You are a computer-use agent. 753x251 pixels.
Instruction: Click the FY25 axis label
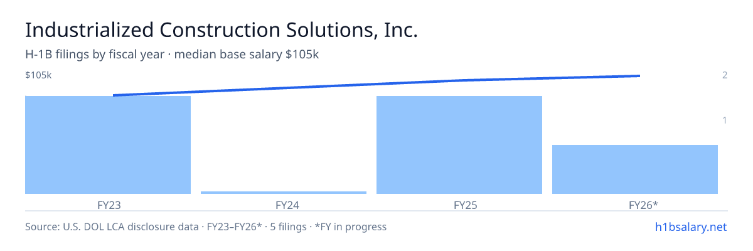pos(459,205)
